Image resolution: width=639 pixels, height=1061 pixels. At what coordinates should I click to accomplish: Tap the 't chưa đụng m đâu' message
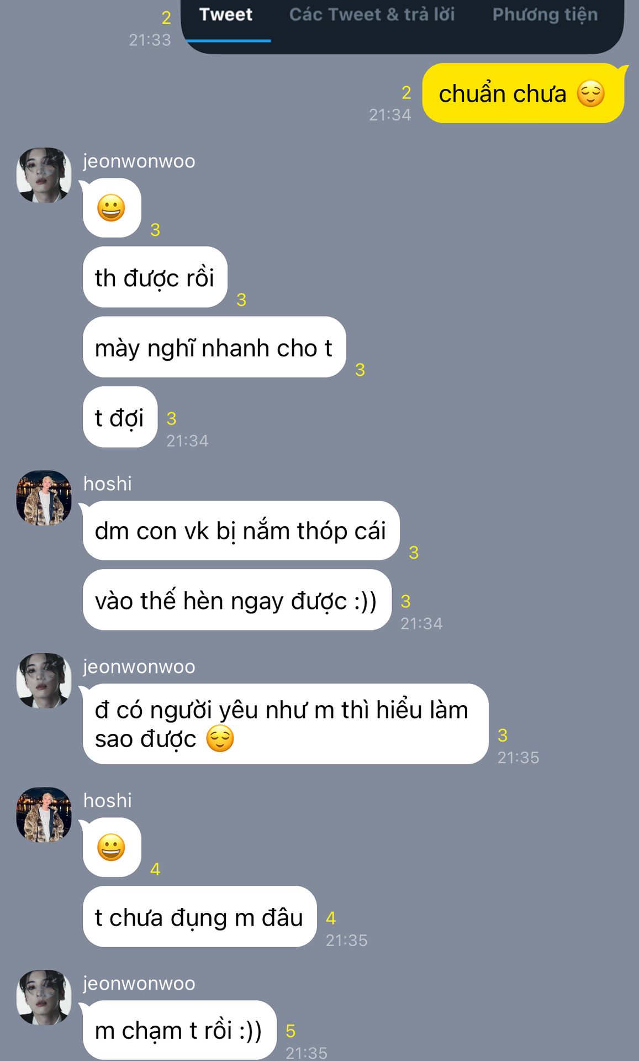(x=199, y=917)
